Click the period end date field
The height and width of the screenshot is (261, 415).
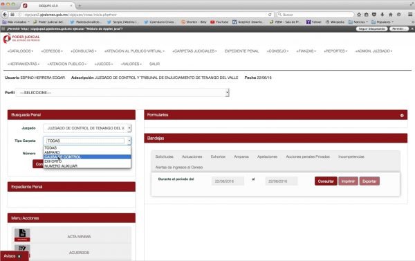pos(282,181)
